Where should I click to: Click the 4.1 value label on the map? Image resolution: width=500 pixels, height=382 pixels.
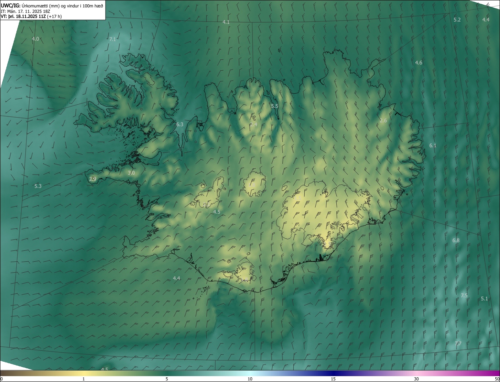click(226, 22)
